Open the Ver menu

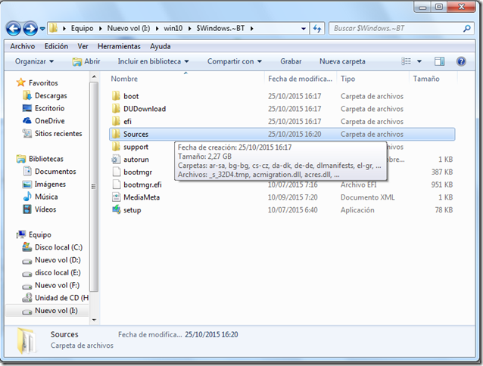click(83, 46)
